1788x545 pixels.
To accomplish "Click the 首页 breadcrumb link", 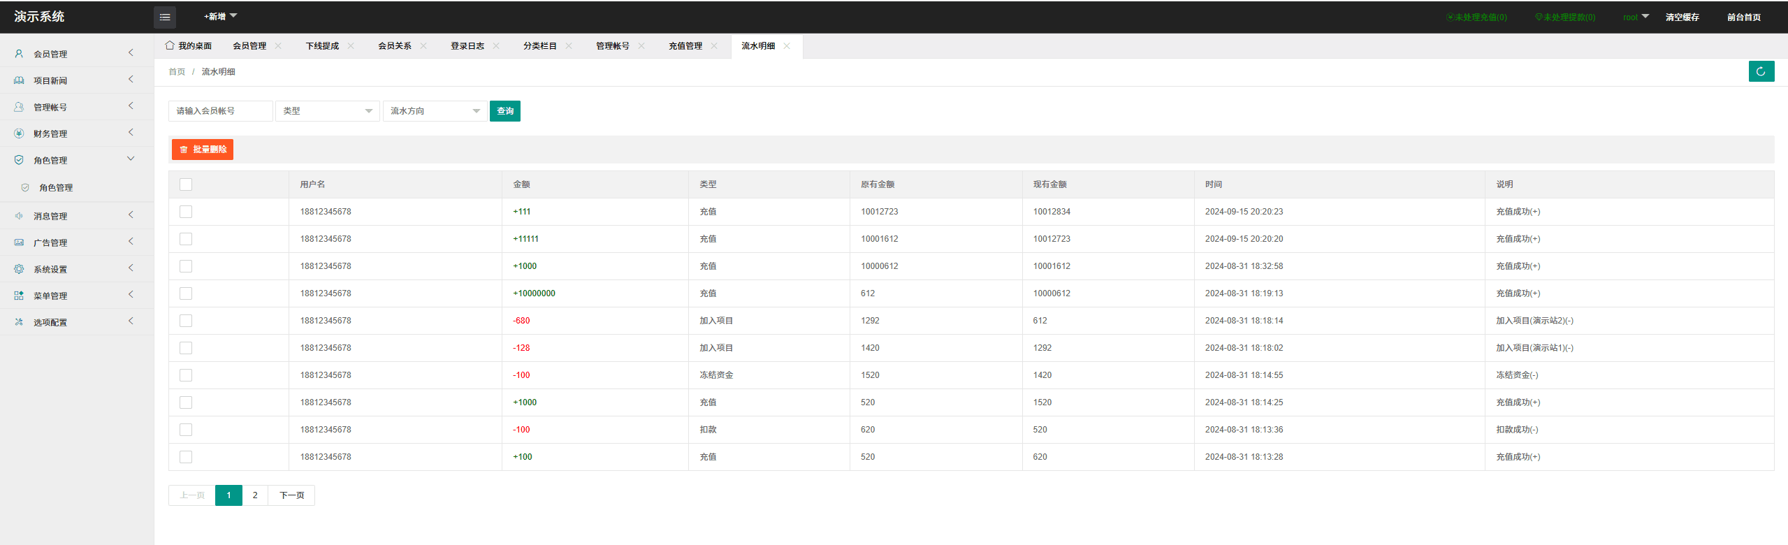I will [177, 72].
